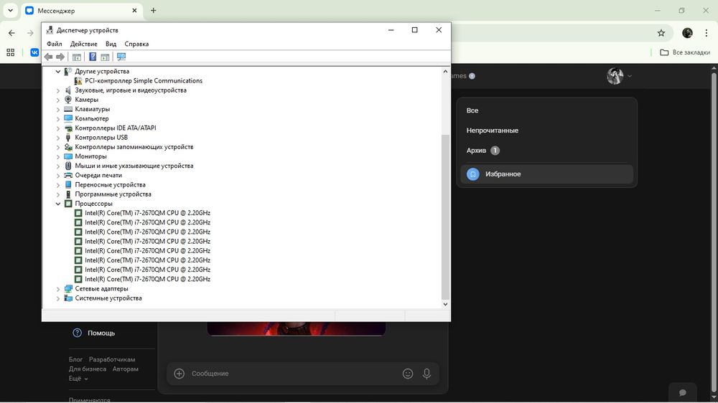The height and width of the screenshot is (403, 718).
Task: Open the Авторам footer link
Action: [126, 369]
